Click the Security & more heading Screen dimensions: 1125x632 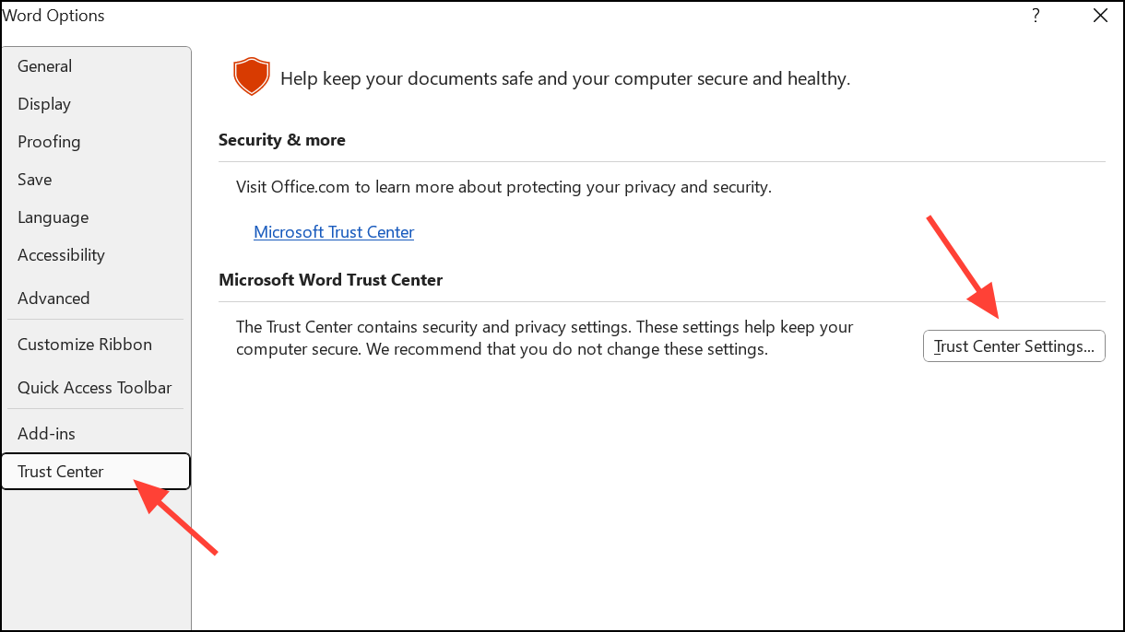point(282,140)
